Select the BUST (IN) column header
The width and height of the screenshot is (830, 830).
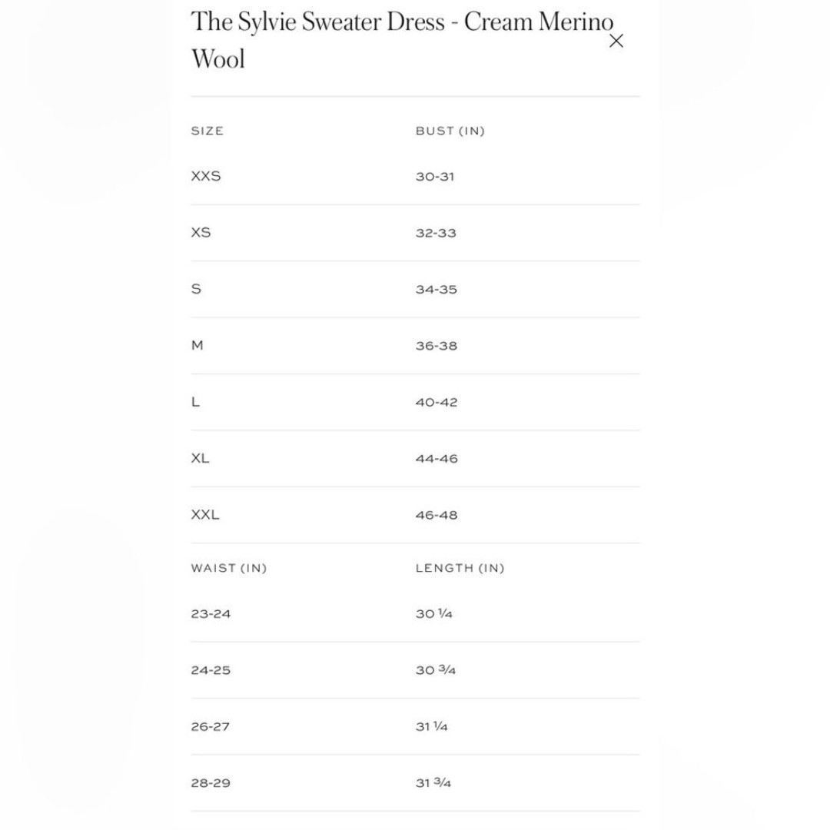[x=450, y=131]
